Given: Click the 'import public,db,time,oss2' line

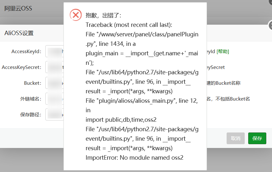Looking at the screenshot, I should pos(121,120).
